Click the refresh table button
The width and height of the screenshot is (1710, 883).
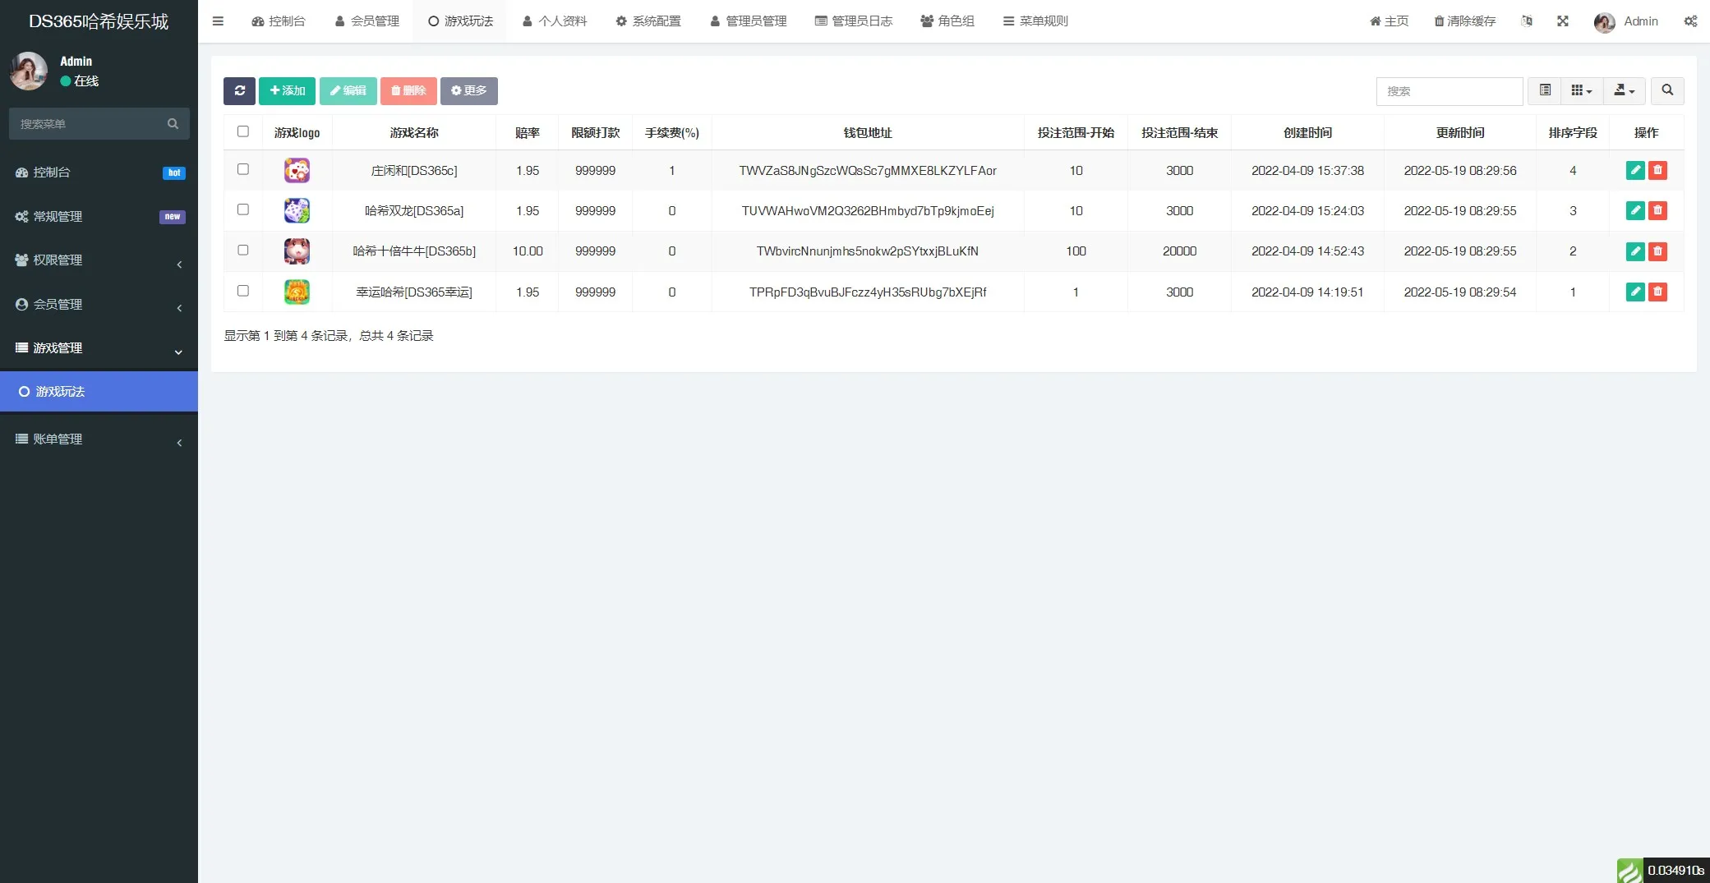point(239,90)
